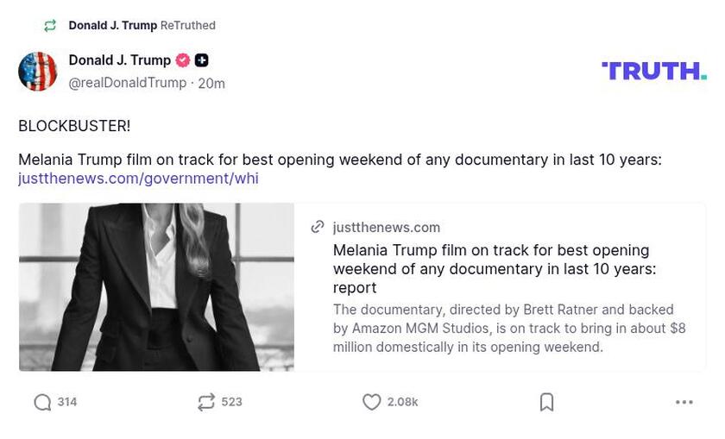Click the green ReTruthed icon in header

pyautogui.click(x=50, y=26)
